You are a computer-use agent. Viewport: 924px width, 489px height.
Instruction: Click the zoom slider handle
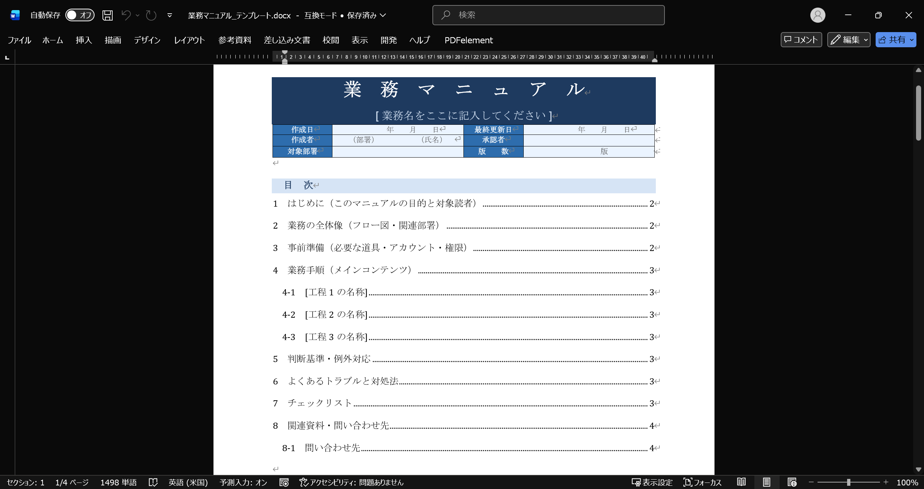click(849, 482)
